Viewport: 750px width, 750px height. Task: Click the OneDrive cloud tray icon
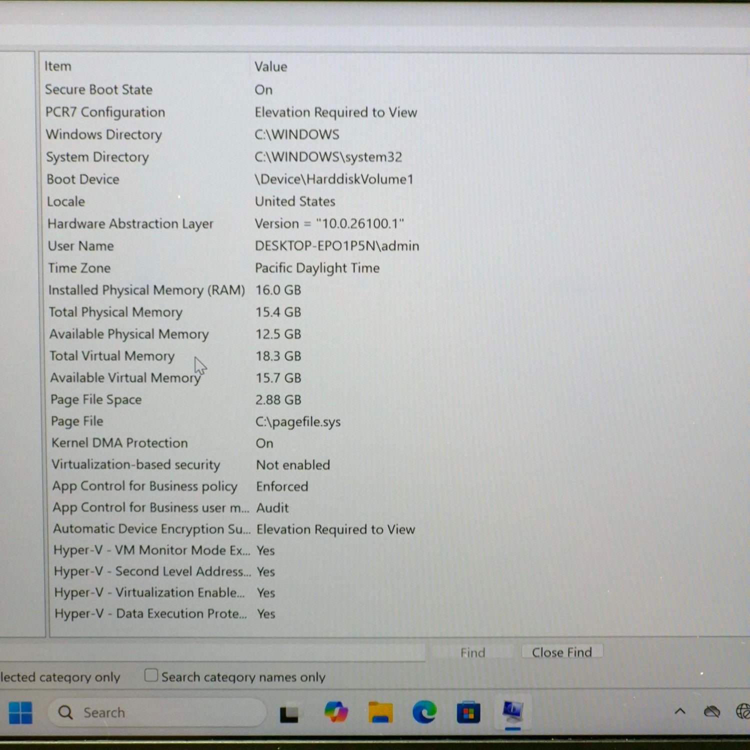pyautogui.click(x=711, y=711)
